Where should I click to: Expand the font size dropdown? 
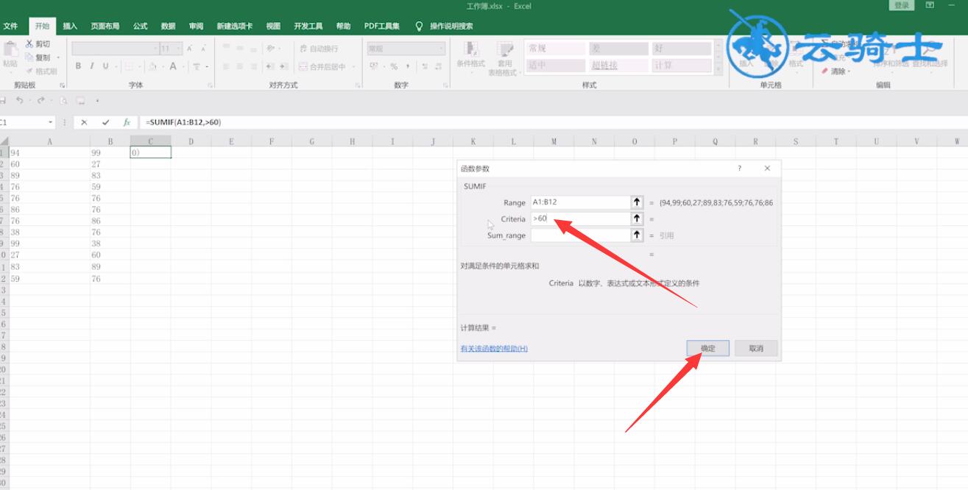[177, 49]
